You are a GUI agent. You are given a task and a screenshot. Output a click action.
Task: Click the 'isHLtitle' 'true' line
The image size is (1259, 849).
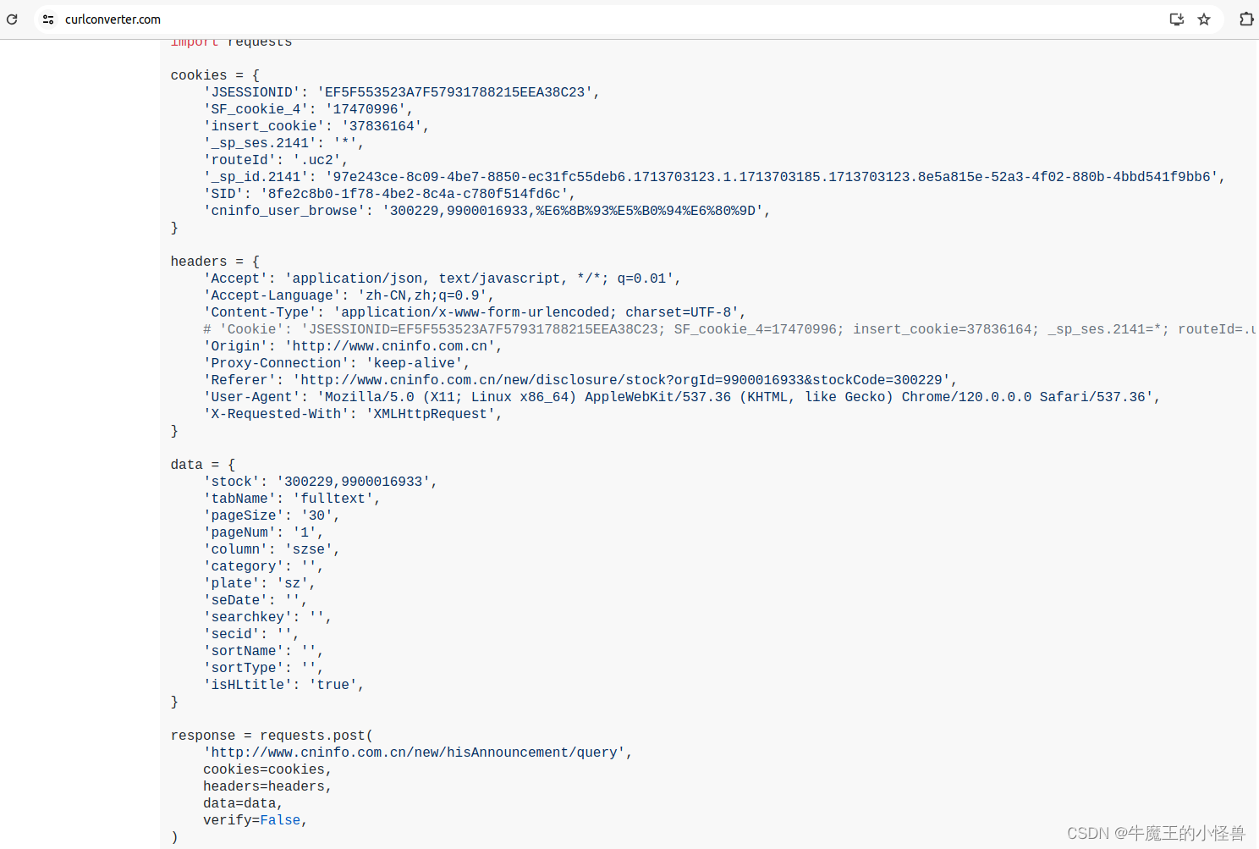click(283, 685)
